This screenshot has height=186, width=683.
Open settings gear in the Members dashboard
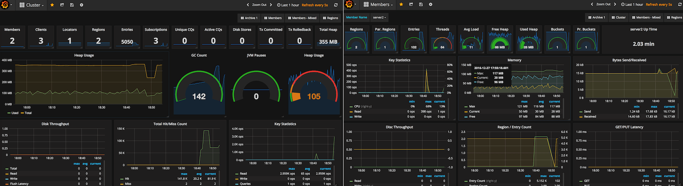click(x=431, y=4)
